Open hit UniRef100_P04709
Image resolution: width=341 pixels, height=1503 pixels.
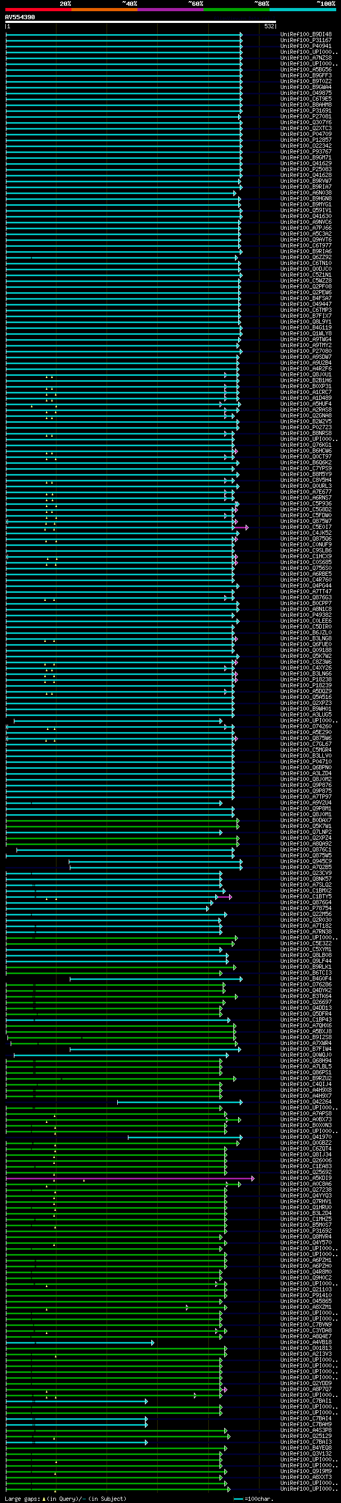[x=306, y=134]
